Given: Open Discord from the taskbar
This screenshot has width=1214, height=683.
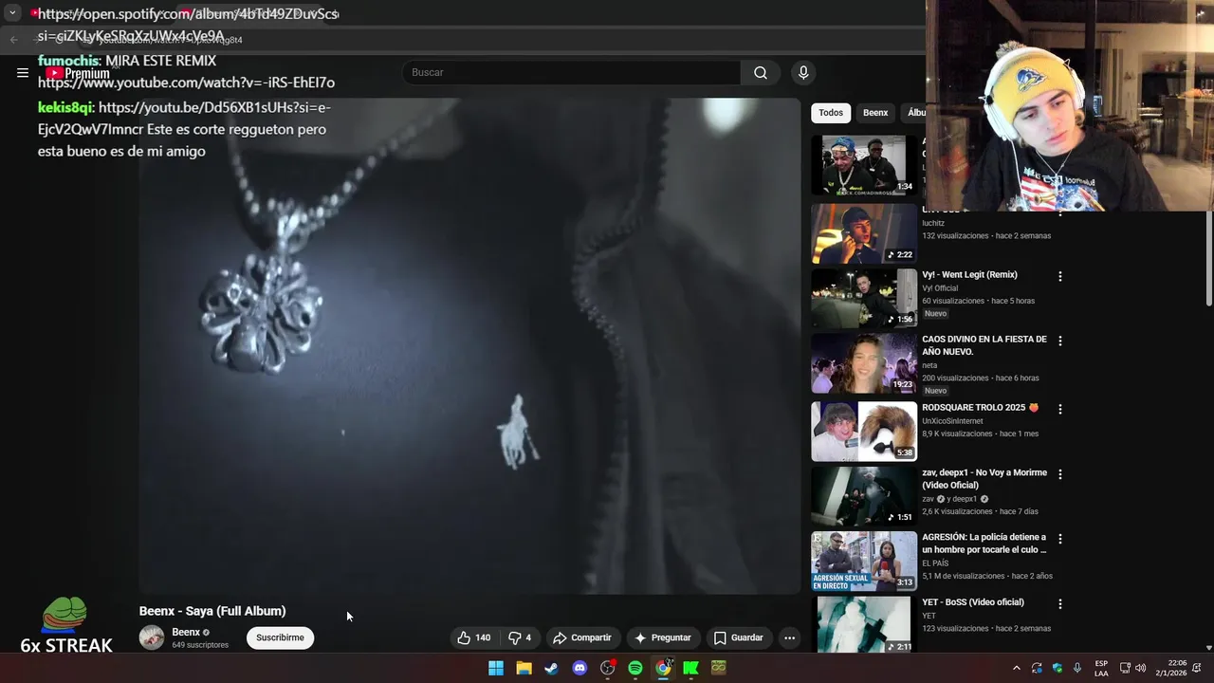Looking at the screenshot, I should point(579,668).
